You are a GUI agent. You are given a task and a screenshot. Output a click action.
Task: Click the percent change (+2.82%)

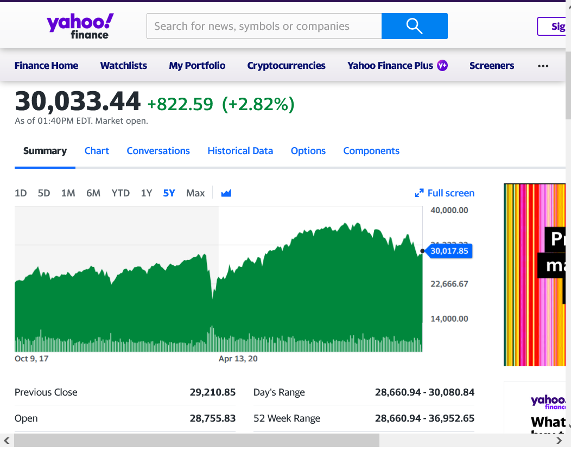pos(258,104)
